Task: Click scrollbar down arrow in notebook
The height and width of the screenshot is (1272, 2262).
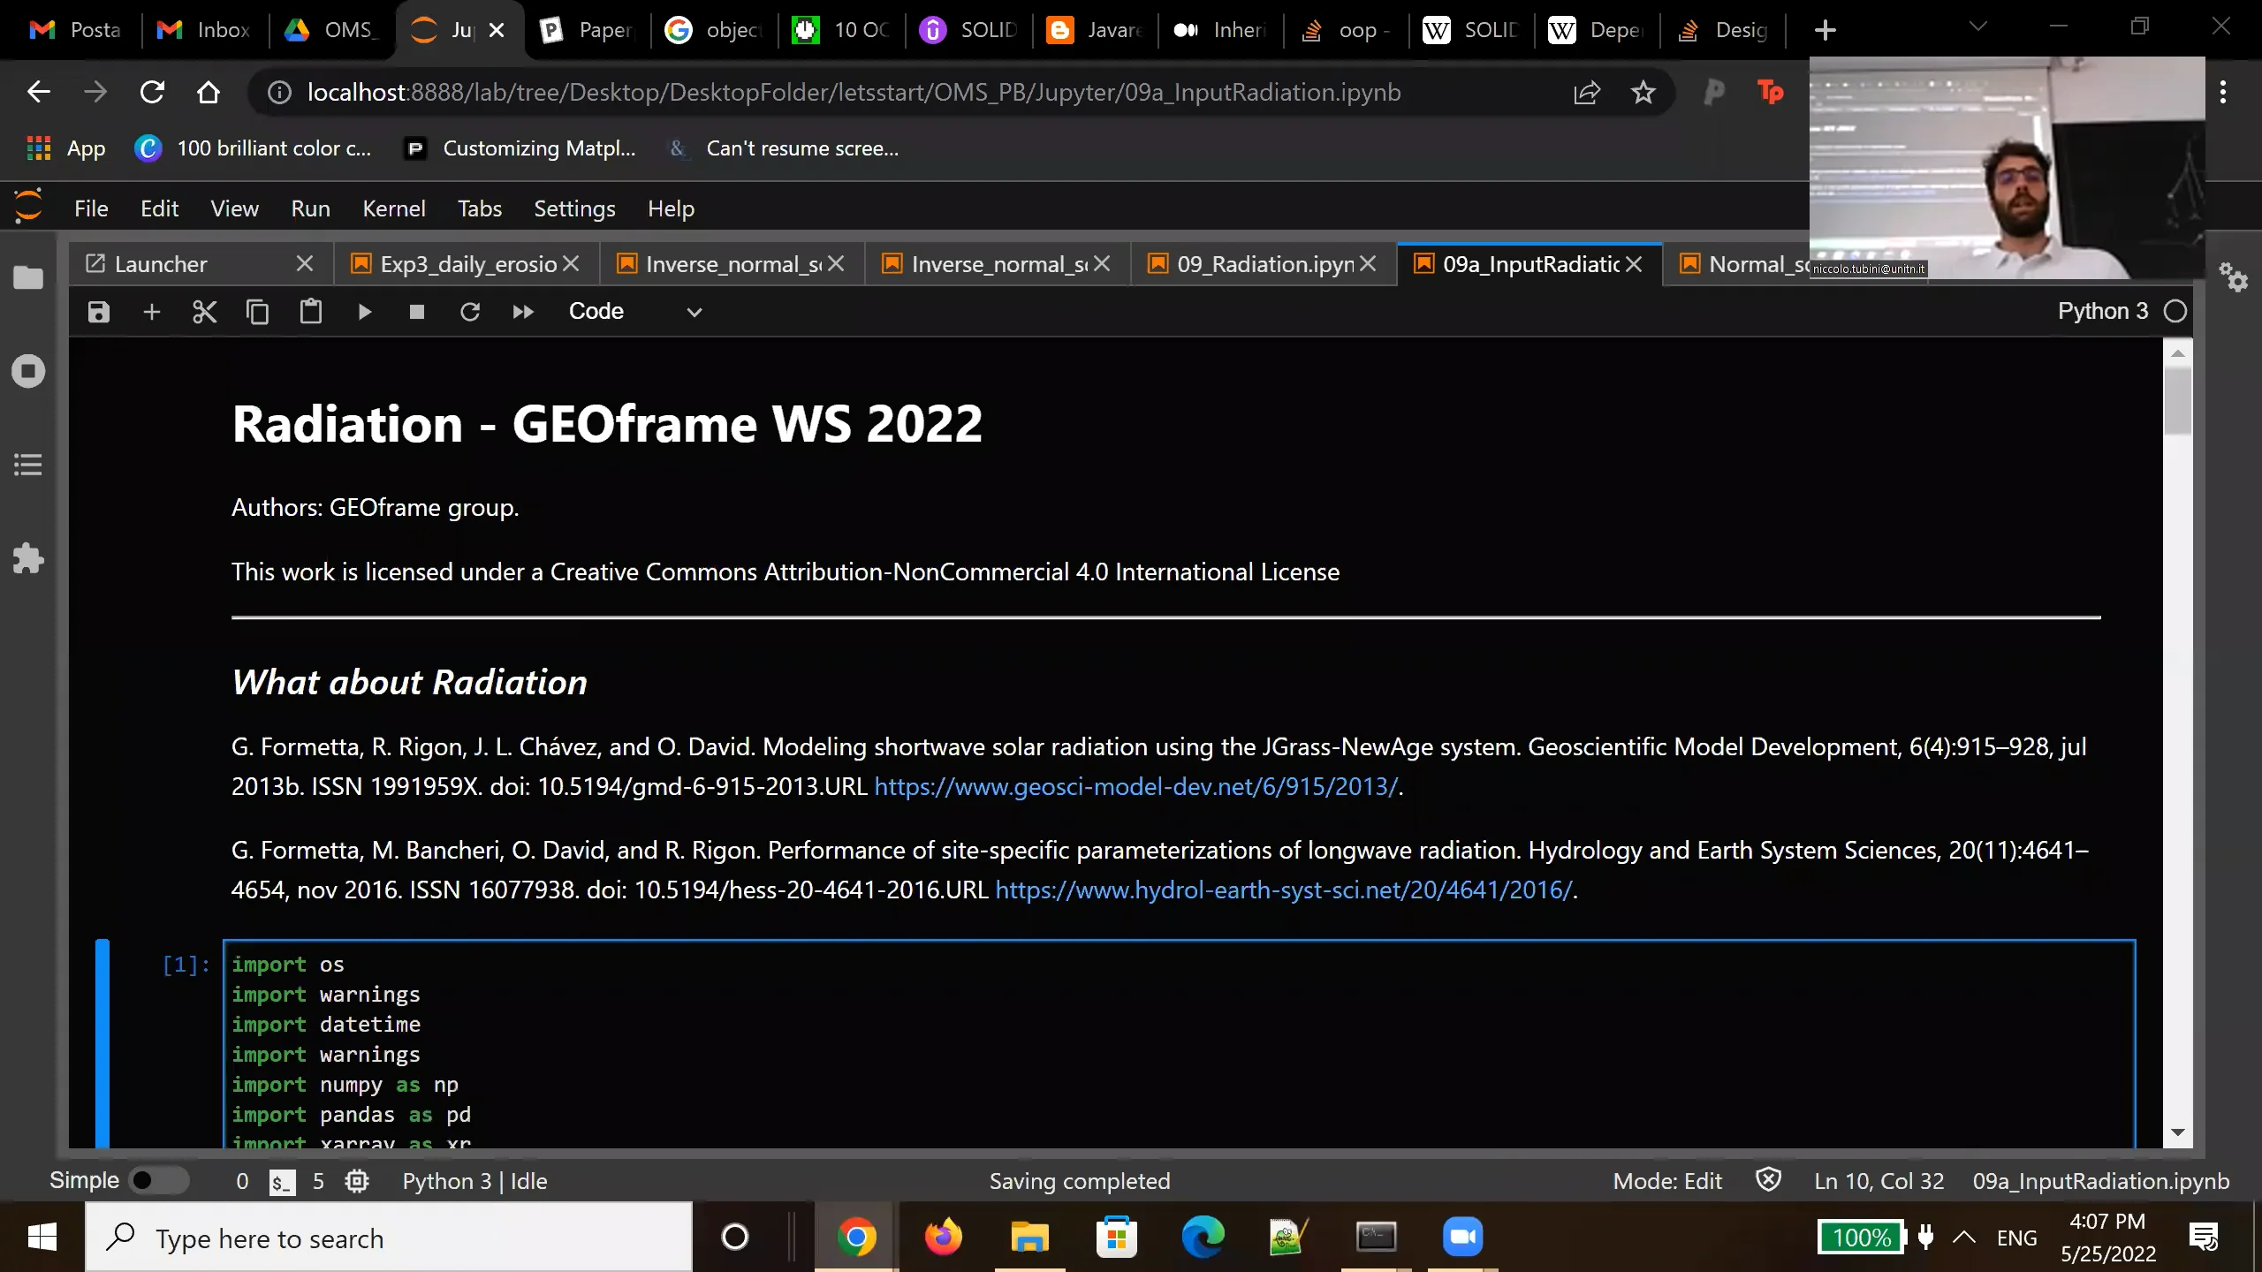Action: click(2177, 1132)
